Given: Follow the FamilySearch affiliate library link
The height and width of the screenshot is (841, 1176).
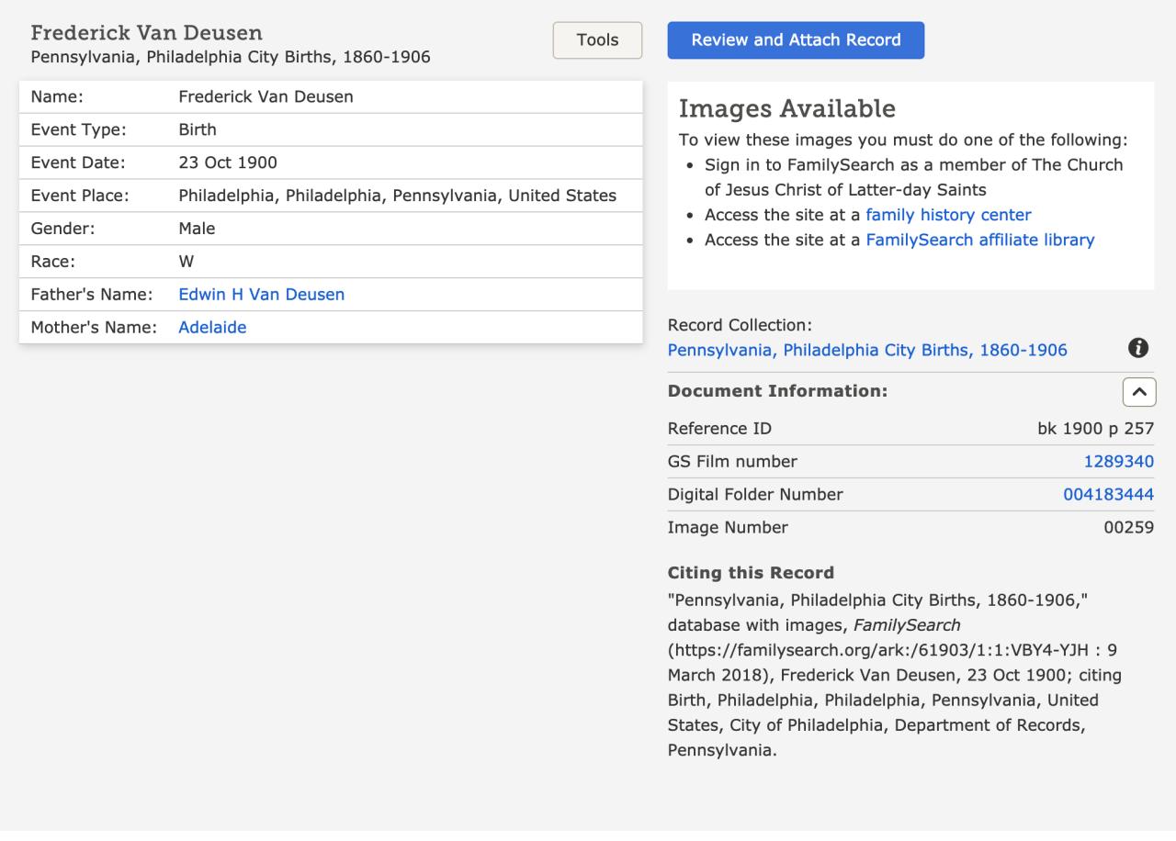Looking at the screenshot, I should coord(979,240).
